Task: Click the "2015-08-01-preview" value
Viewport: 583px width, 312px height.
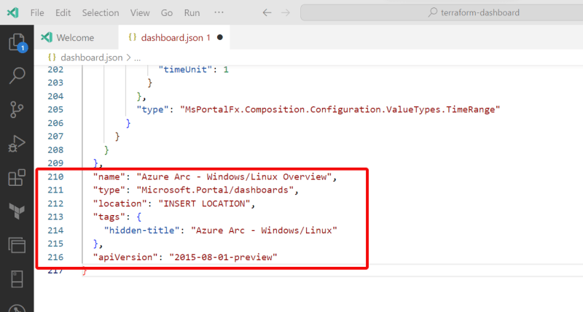Action: click(x=223, y=257)
